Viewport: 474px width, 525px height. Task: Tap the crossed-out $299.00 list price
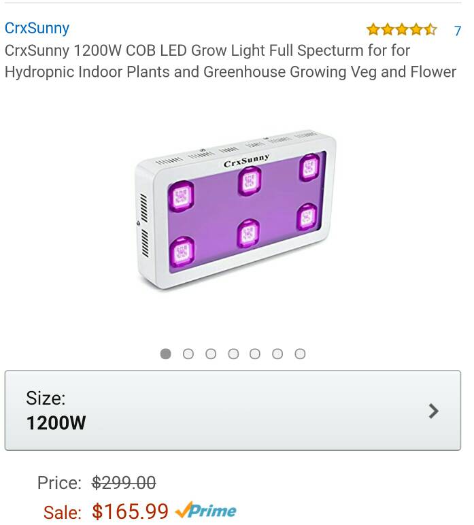(124, 483)
